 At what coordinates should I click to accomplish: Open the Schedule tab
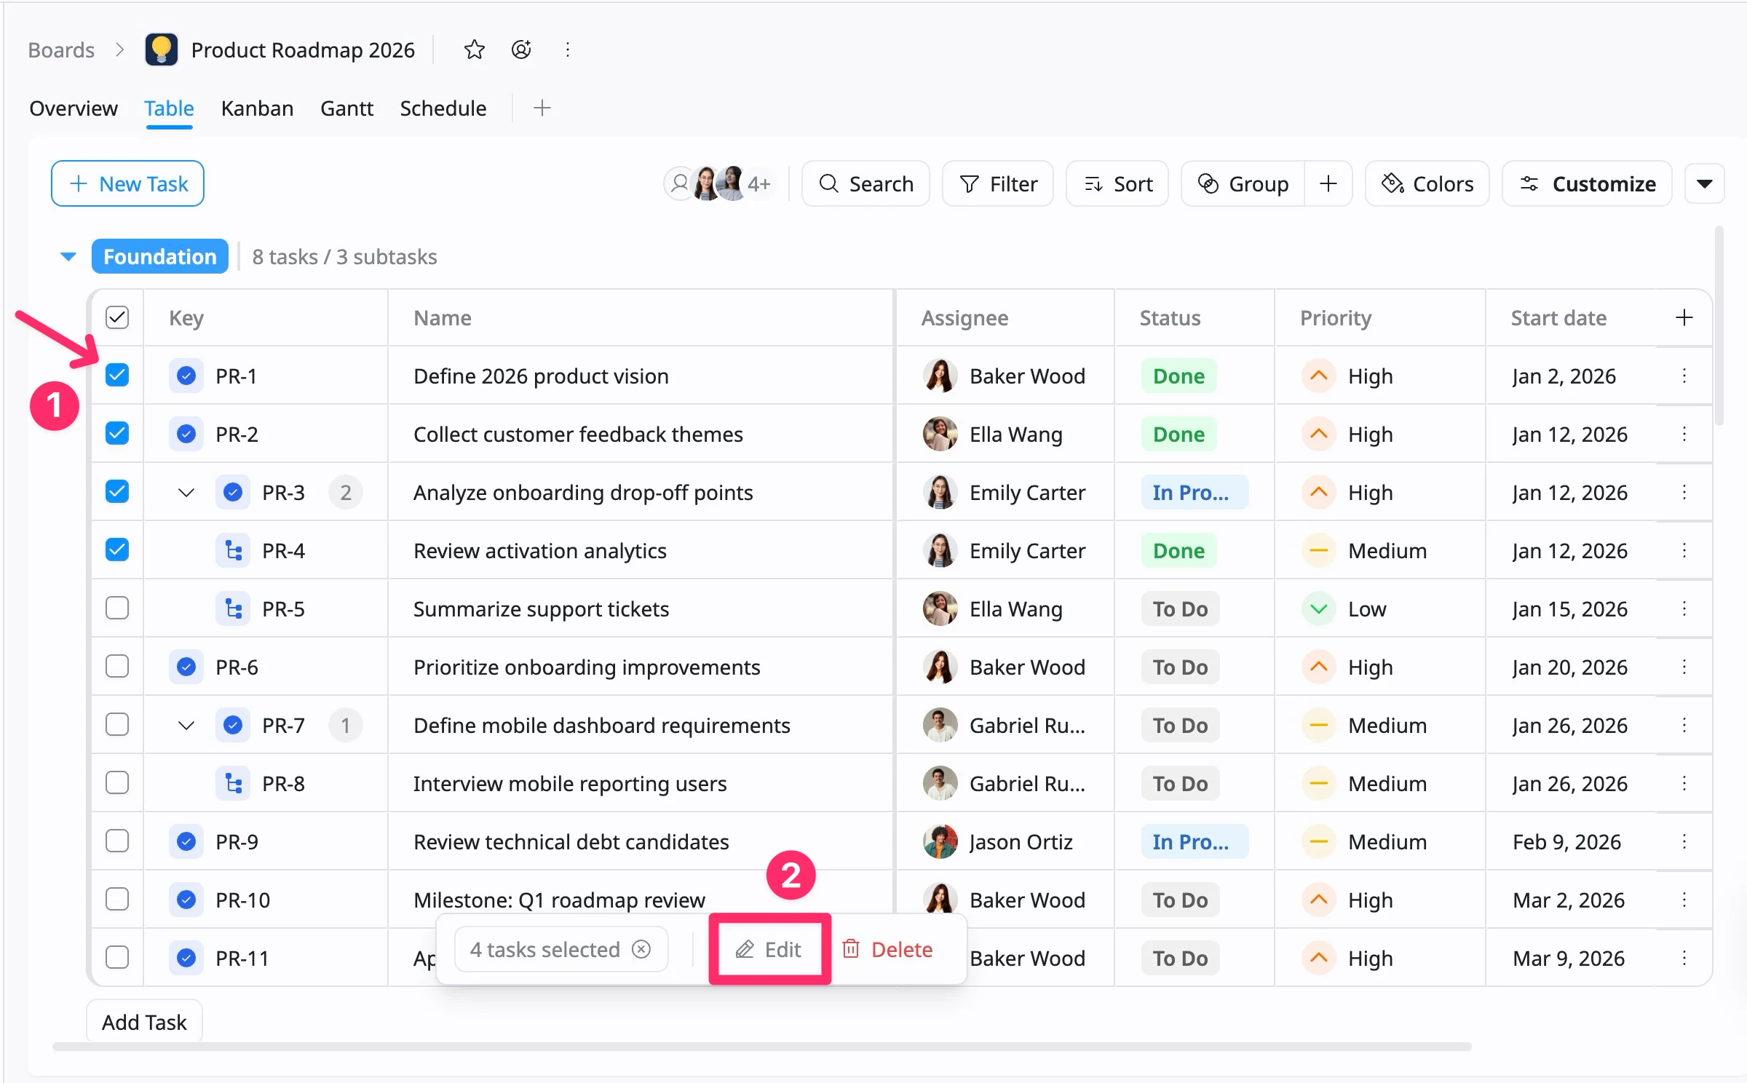pyautogui.click(x=443, y=108)
